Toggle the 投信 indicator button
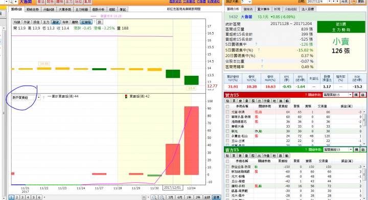Viewport: 368px width, 200px height. coord(36,22)
